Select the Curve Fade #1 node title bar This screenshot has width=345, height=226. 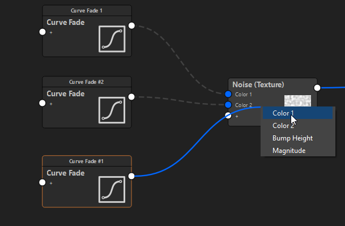coord(87,161)
